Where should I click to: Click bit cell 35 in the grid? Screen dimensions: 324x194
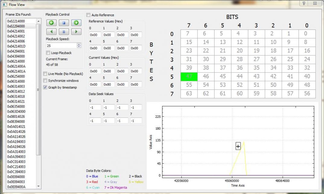(x=256, y=68)
